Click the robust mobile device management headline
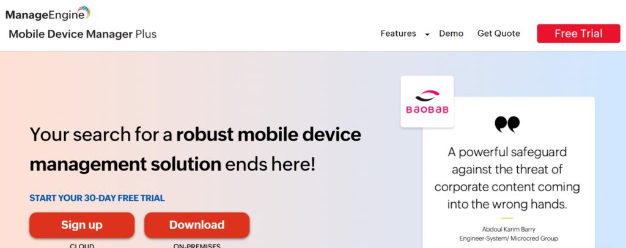This screenshot has height=248, width=626. click(195, 149)
